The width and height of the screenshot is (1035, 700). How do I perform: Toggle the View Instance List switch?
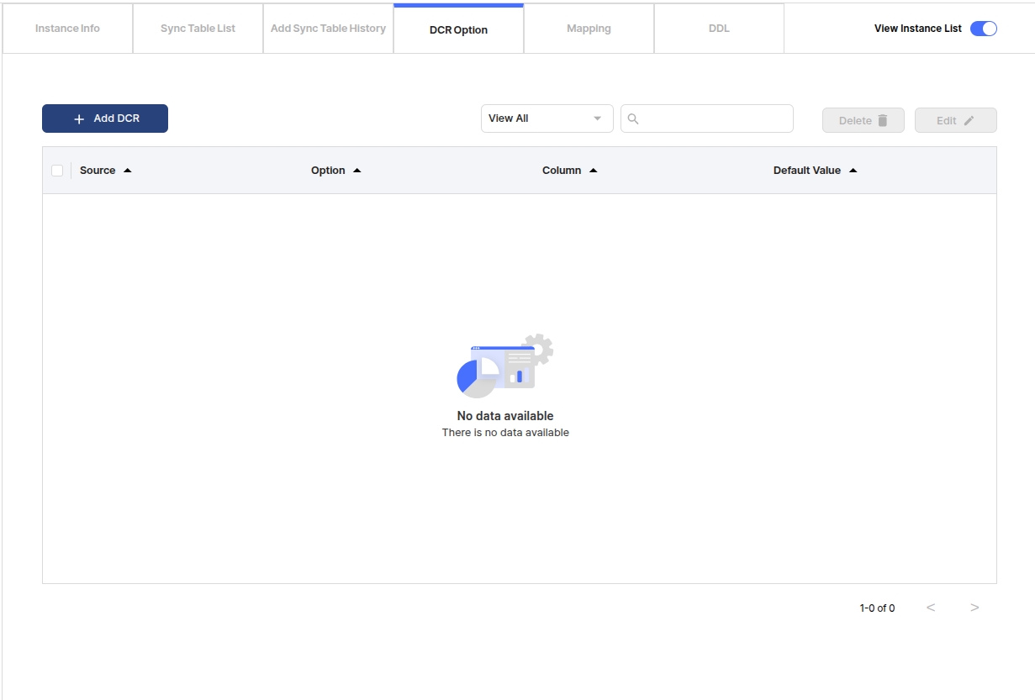pyautogui.click(x=983, y=29)
